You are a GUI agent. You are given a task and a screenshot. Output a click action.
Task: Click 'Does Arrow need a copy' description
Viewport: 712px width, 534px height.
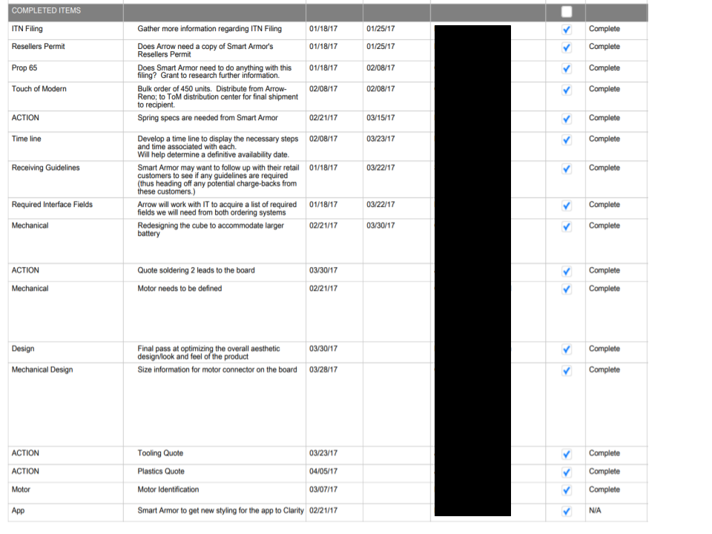(x=205, y=50)
